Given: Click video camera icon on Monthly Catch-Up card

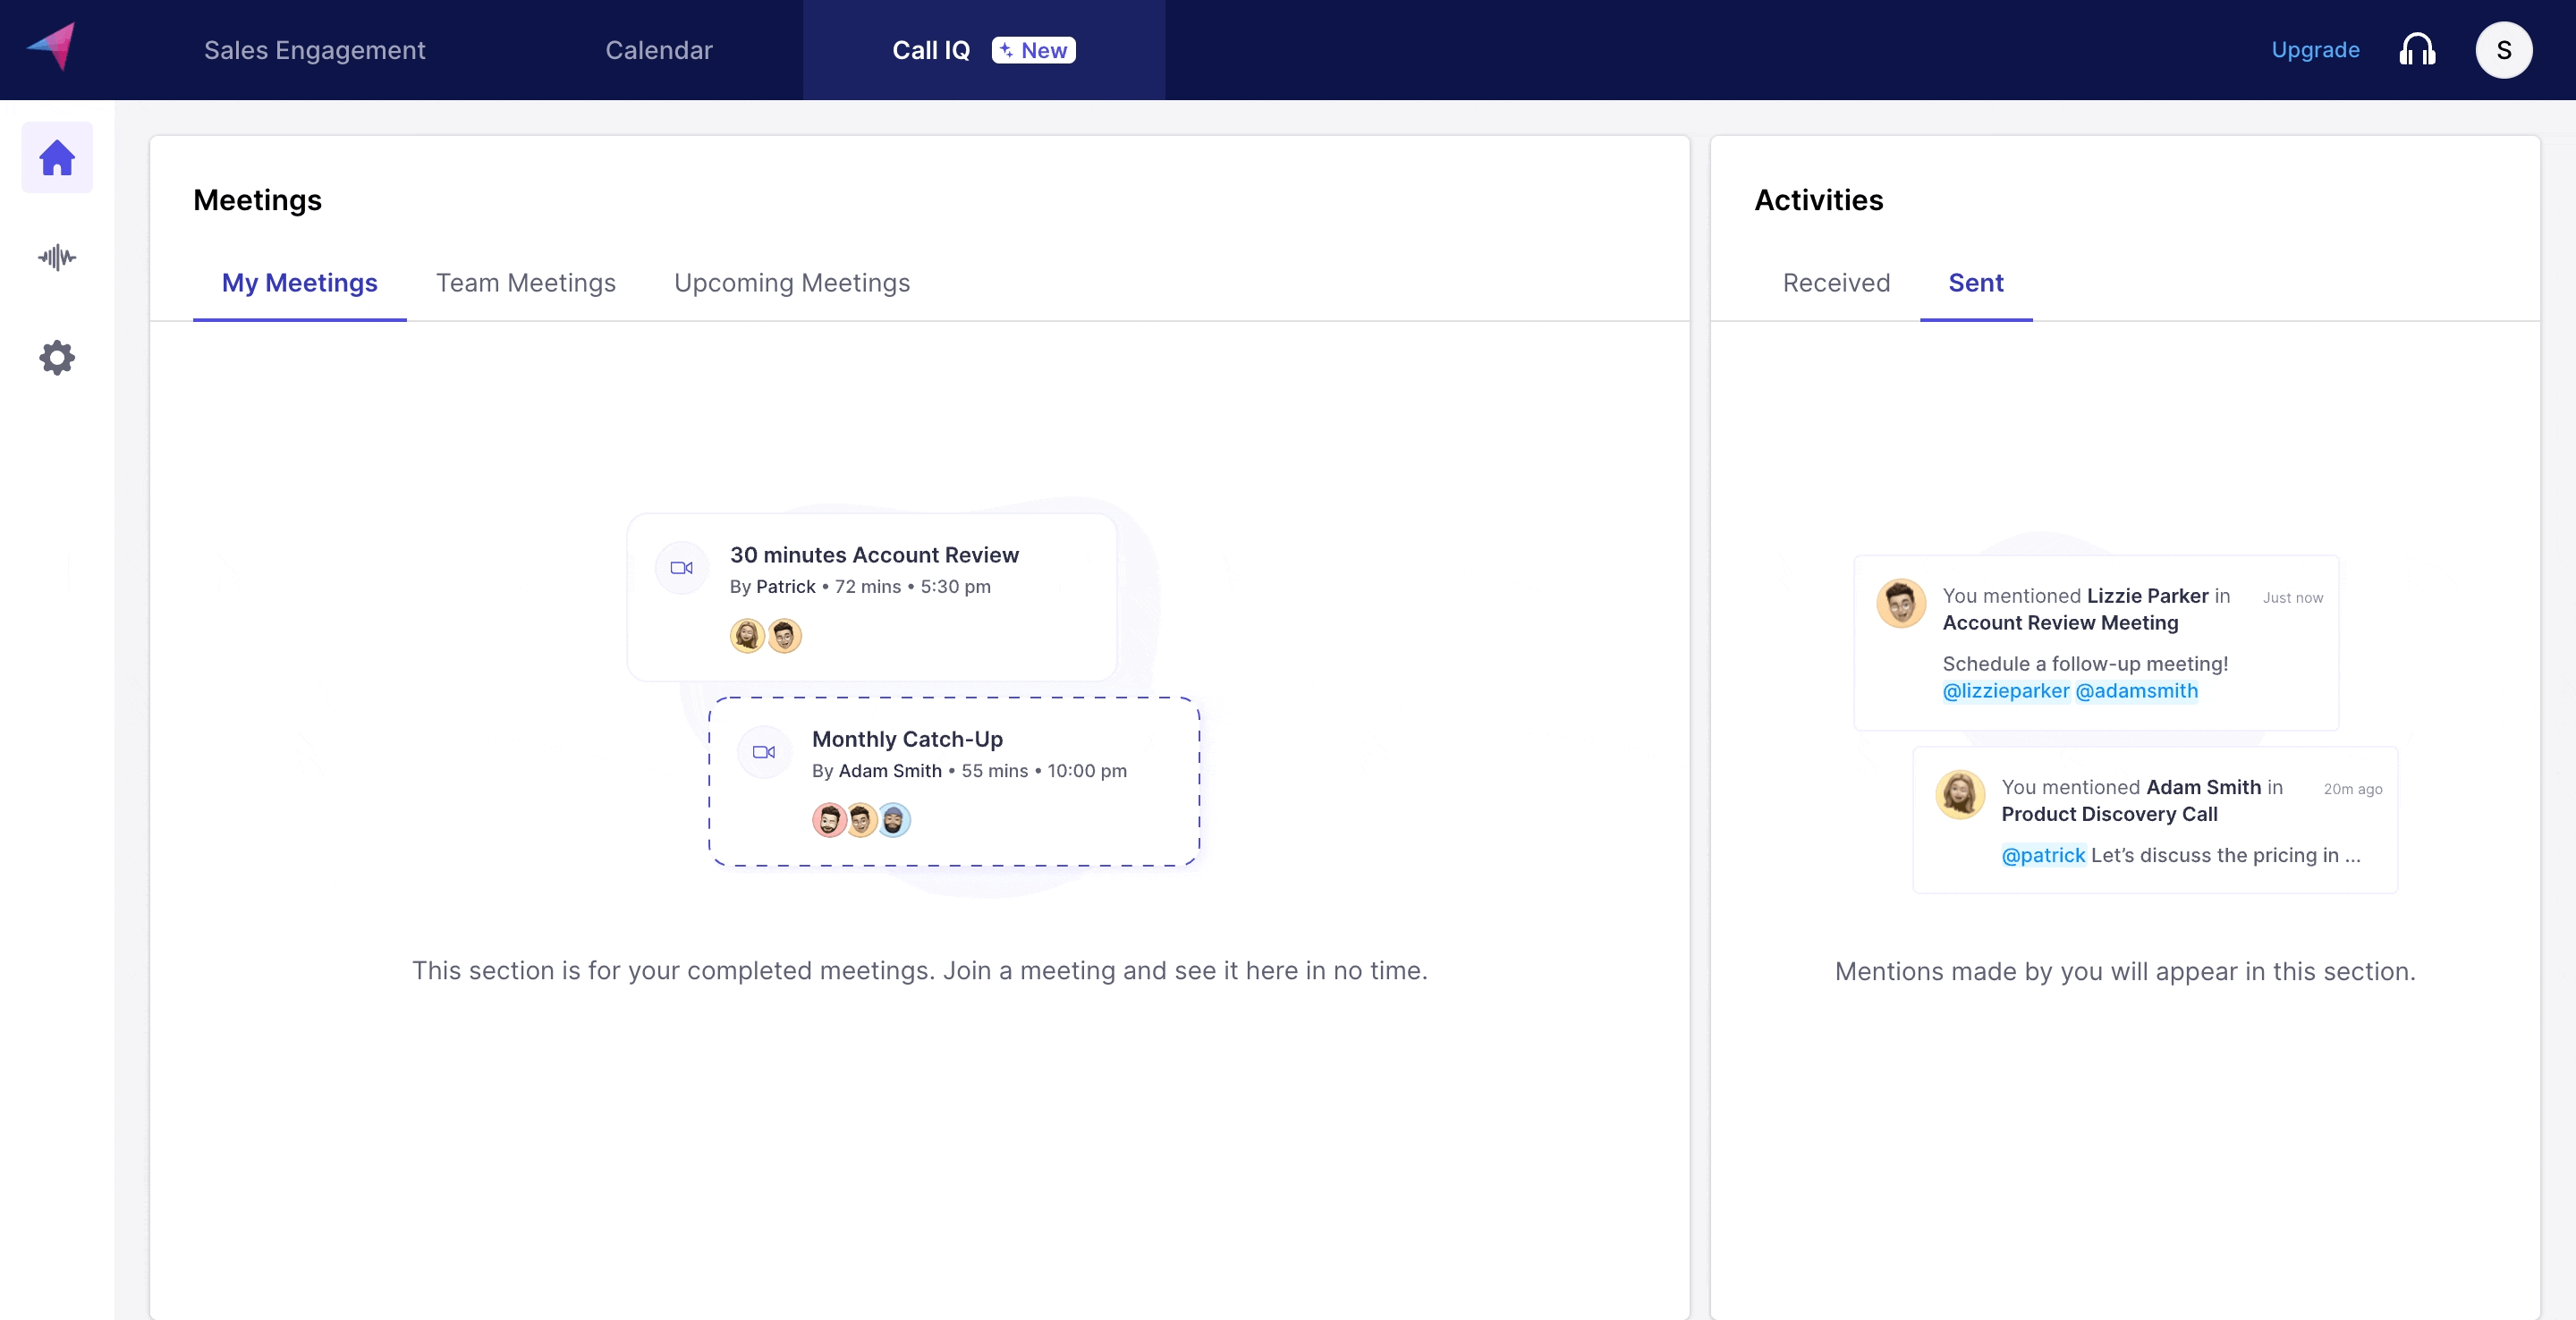Looking at the screenshot, I should pos(763,751).
